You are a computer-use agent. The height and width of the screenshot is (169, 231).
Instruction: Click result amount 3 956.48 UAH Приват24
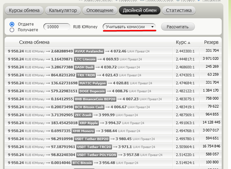point(119,163)
